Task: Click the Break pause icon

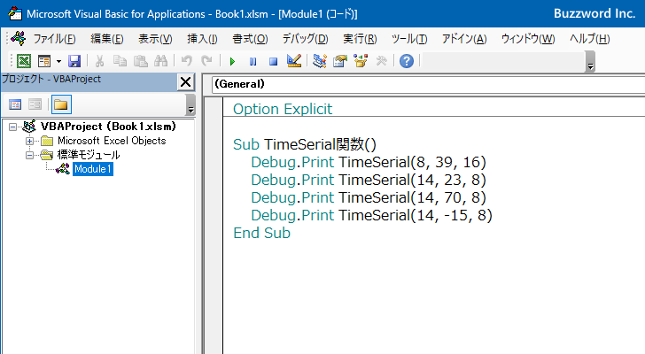Action: [253, 62]
